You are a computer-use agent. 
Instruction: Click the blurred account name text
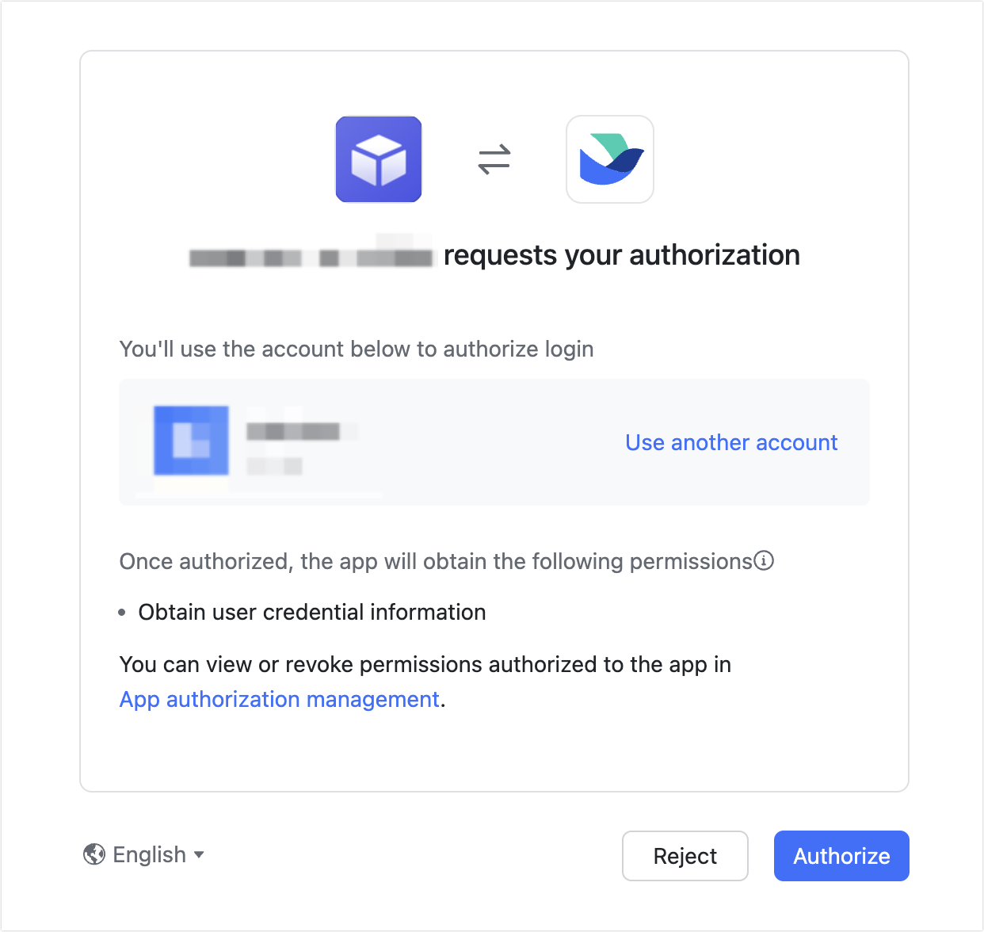293,431
